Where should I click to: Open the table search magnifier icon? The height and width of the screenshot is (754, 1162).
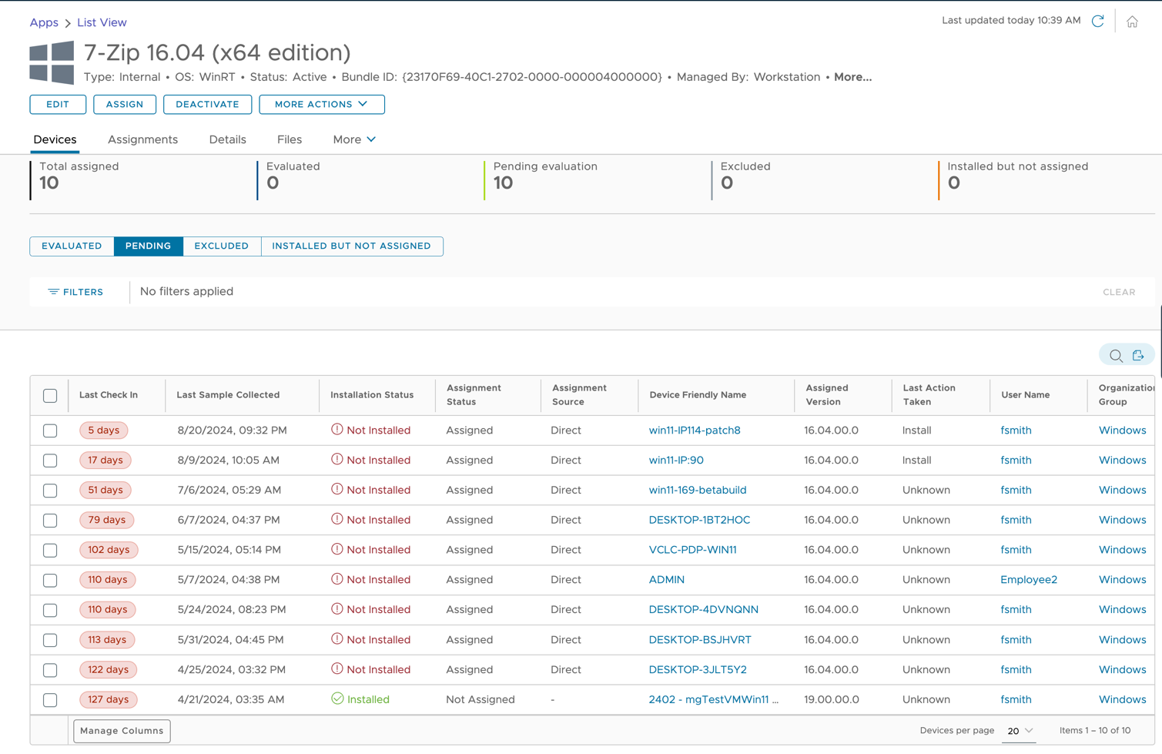(1116, 355)
